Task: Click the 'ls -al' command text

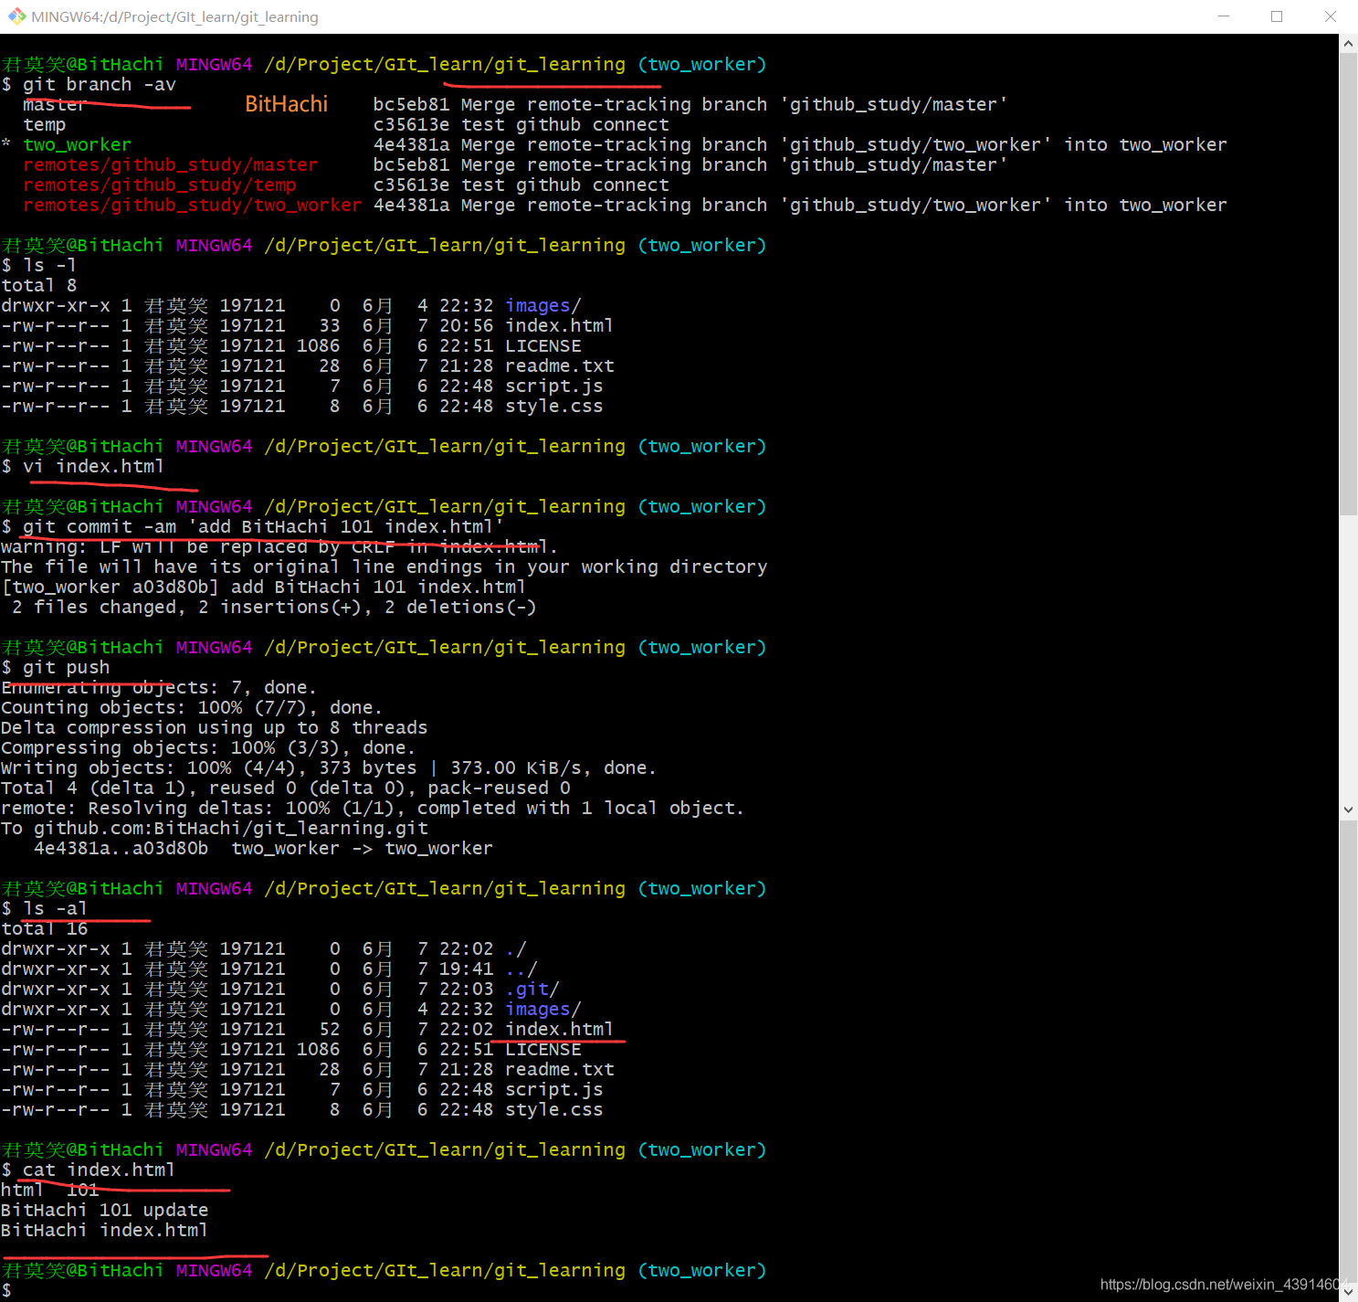Action: 56,909
